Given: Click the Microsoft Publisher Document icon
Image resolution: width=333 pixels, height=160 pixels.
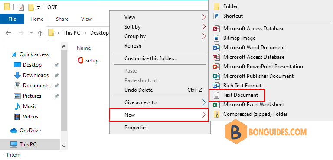Looking at the screenshot, I should click(x=216, y=76).
